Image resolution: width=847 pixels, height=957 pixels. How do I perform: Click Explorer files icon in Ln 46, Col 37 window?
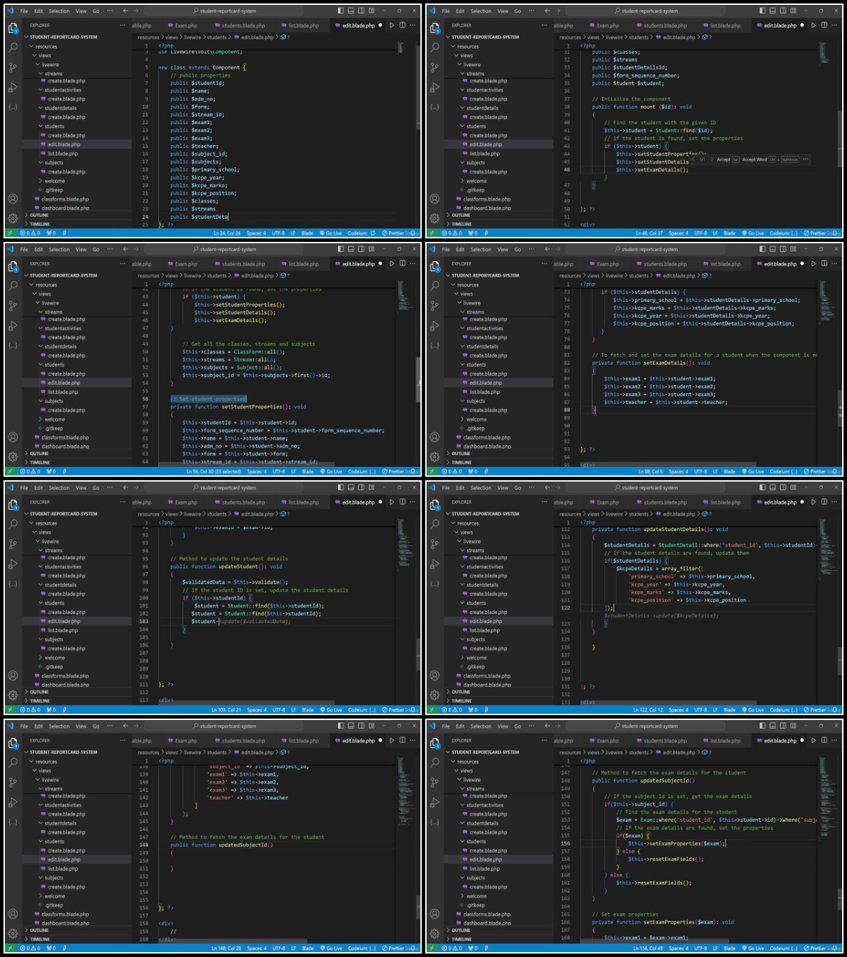coord(434,28)
